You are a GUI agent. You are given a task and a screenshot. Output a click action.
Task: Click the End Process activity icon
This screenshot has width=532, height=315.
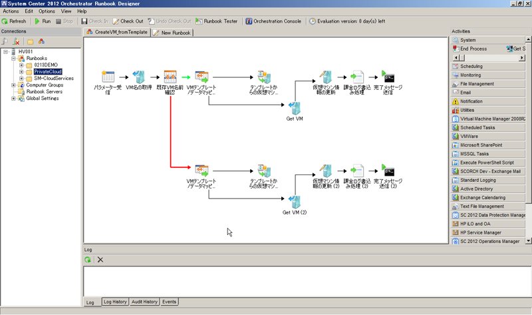point(456,49)
